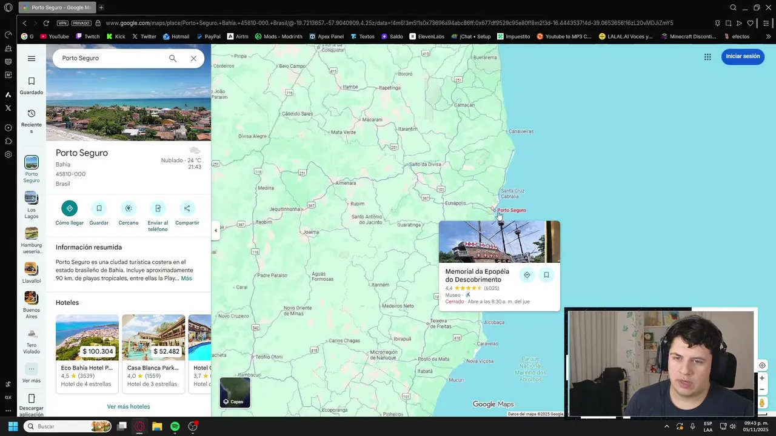Image resolution: width=776 pixels, height=436 pixels.
Task: Open the Guardado saved places
Action: (32, 86)
